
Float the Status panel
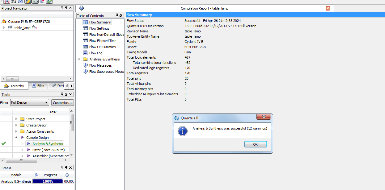(x=66, y=168)
